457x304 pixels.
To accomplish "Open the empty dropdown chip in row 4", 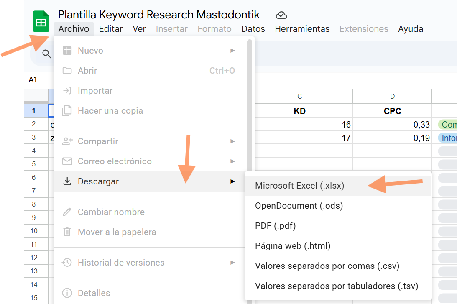I will click(448, 151).
